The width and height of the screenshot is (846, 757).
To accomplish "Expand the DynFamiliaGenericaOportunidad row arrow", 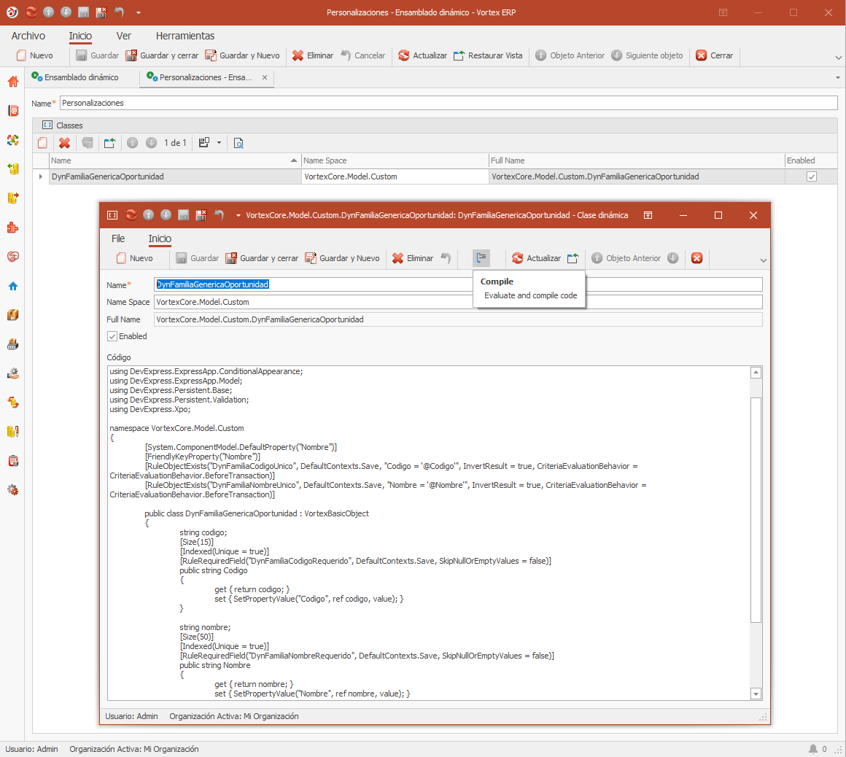I will tap(40, 176).
